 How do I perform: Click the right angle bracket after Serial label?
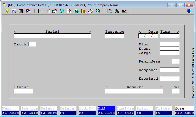tap(89, 32)
